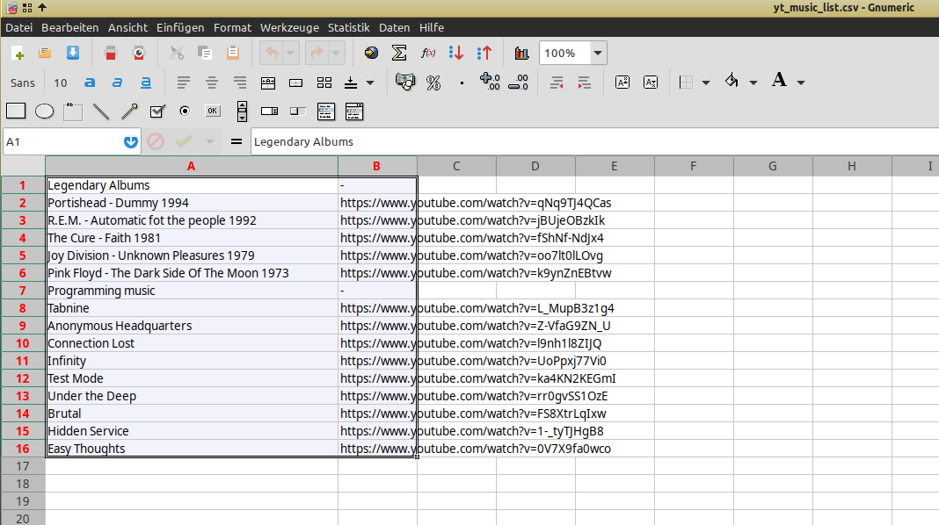
Task: Center-align text horizontally
Action: (x=211, y=83)
